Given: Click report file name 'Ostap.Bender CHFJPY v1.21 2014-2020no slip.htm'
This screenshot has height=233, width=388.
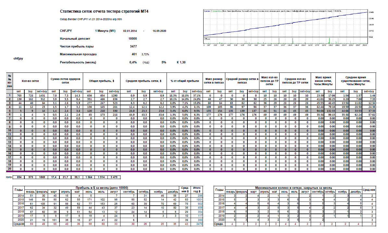Looking at the screenshot, I should [x=91, y=19].
